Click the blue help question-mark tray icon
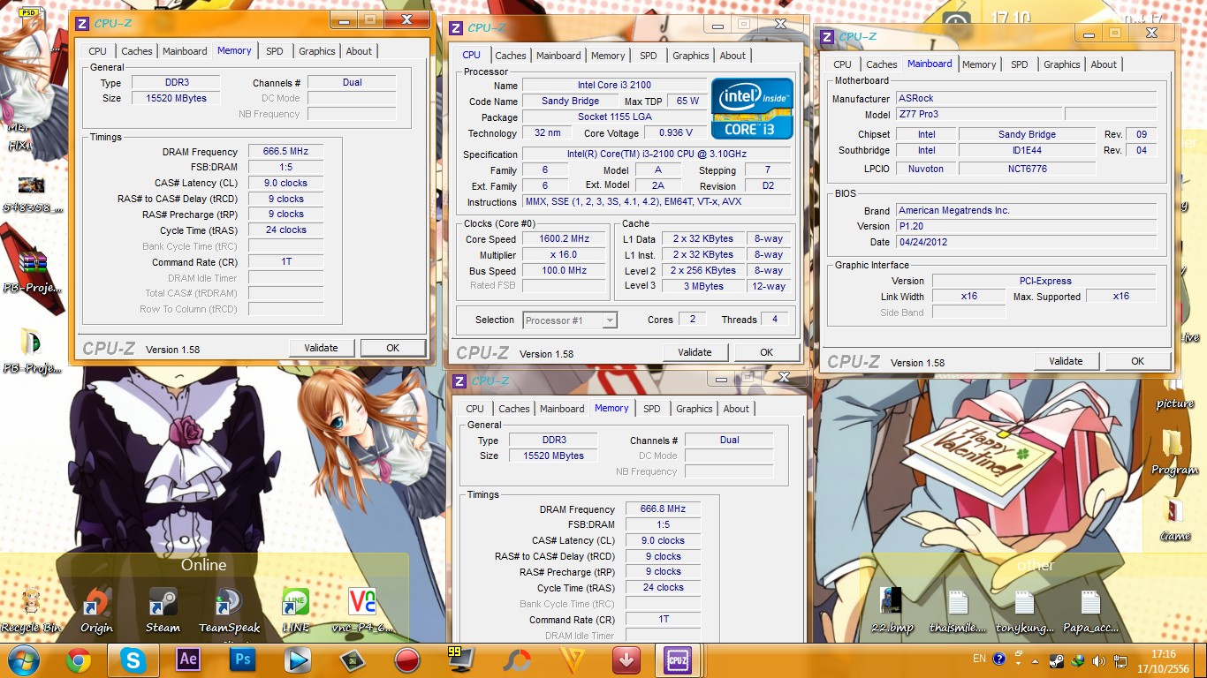This screenshot has height=678, width=1207. tap(999, 659)
